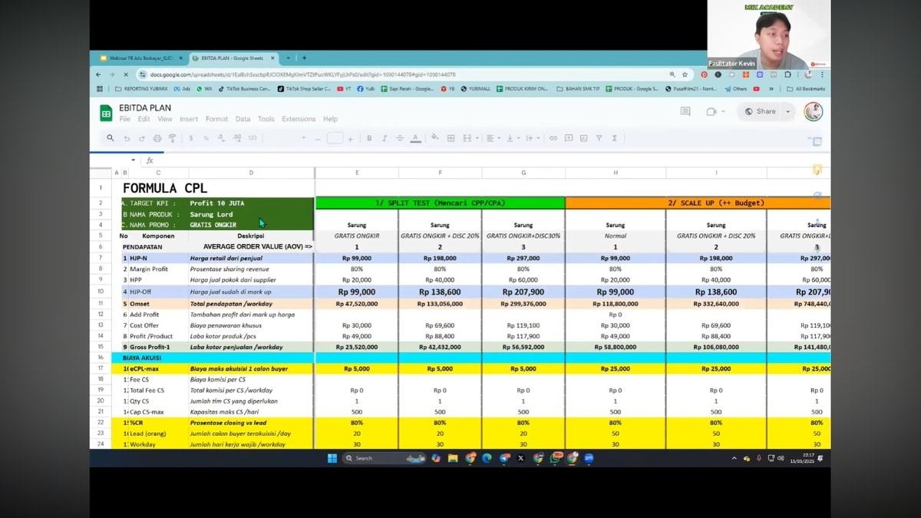Open the text color picker
Screen dimensions: 921x518
pyautogui.click(x=415, y=138)
